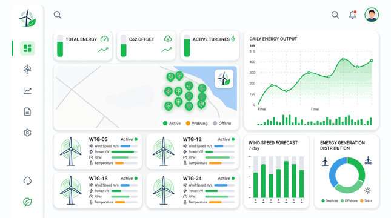391x218 pixels.
Task: Select the WTG-18 turbine illustration
Action: [70, 190]
